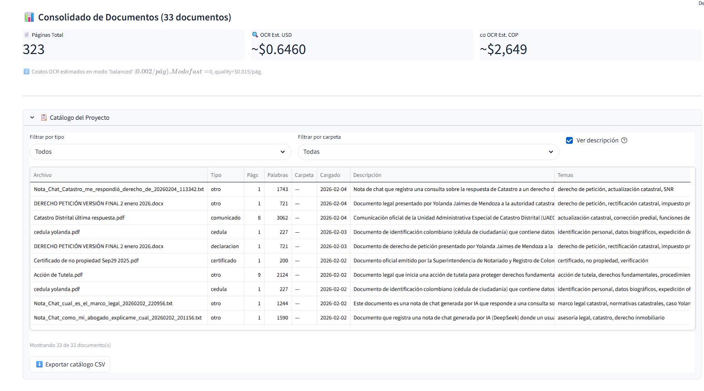Viewport: 704px width, 391px height.
Task: Click the Cargado column header
Action: 330,175
